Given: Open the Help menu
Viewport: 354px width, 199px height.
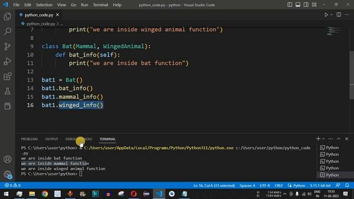Looking at the screenshot, I should tap(117, 5).
